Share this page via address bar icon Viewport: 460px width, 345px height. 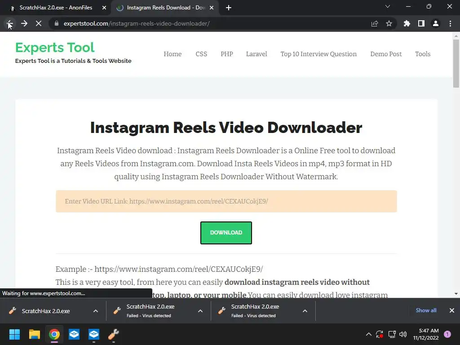coord(374,23)
